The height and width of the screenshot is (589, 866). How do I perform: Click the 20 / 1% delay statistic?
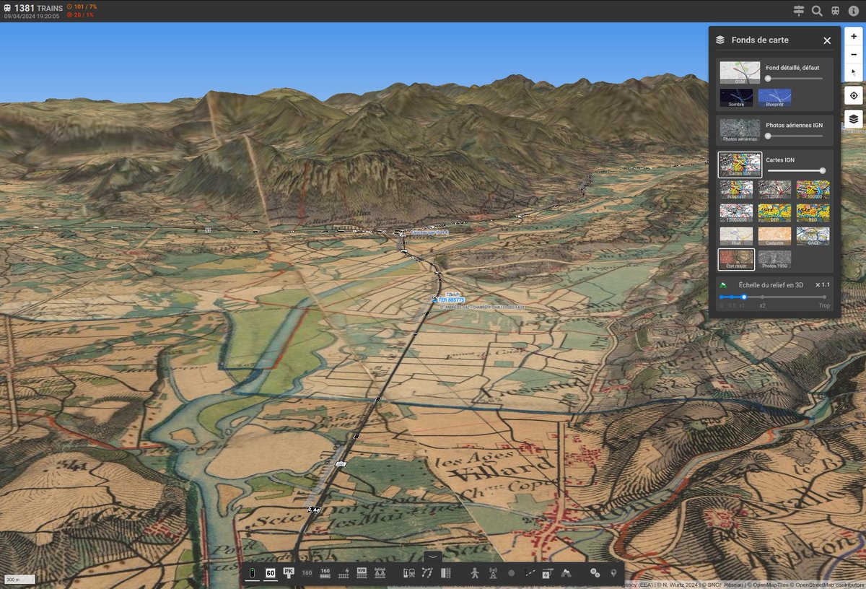click(80, 14)
